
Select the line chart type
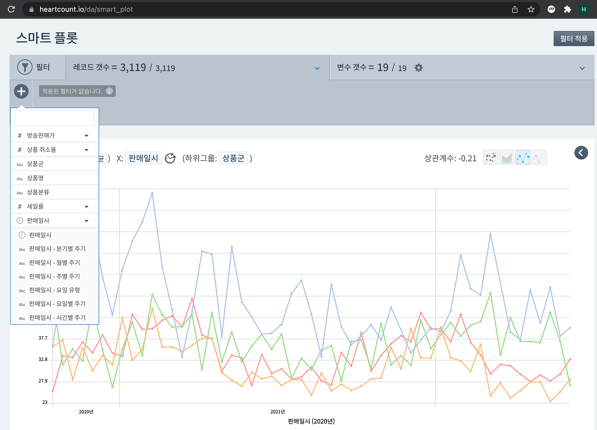click(x=523, y=158)
